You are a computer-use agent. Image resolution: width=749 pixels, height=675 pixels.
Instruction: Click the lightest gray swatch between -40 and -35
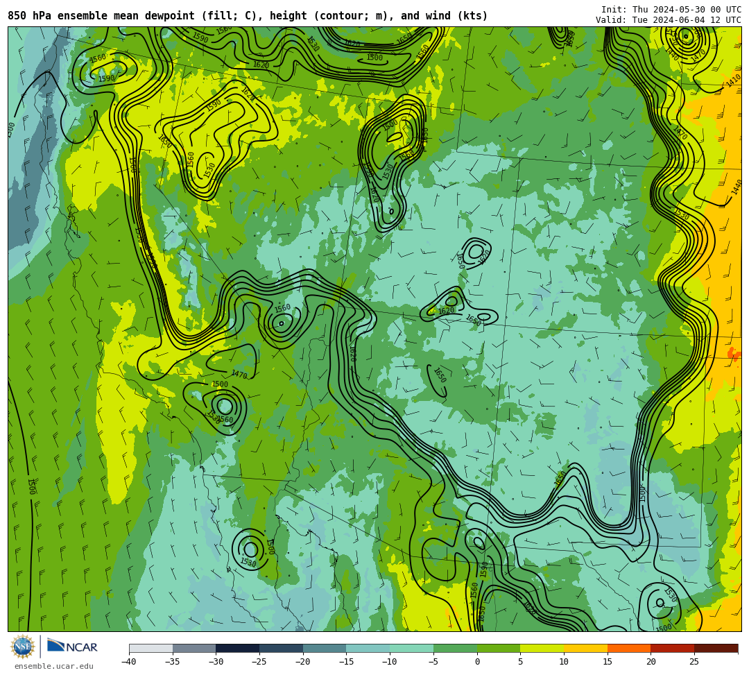tap(151, 648)
